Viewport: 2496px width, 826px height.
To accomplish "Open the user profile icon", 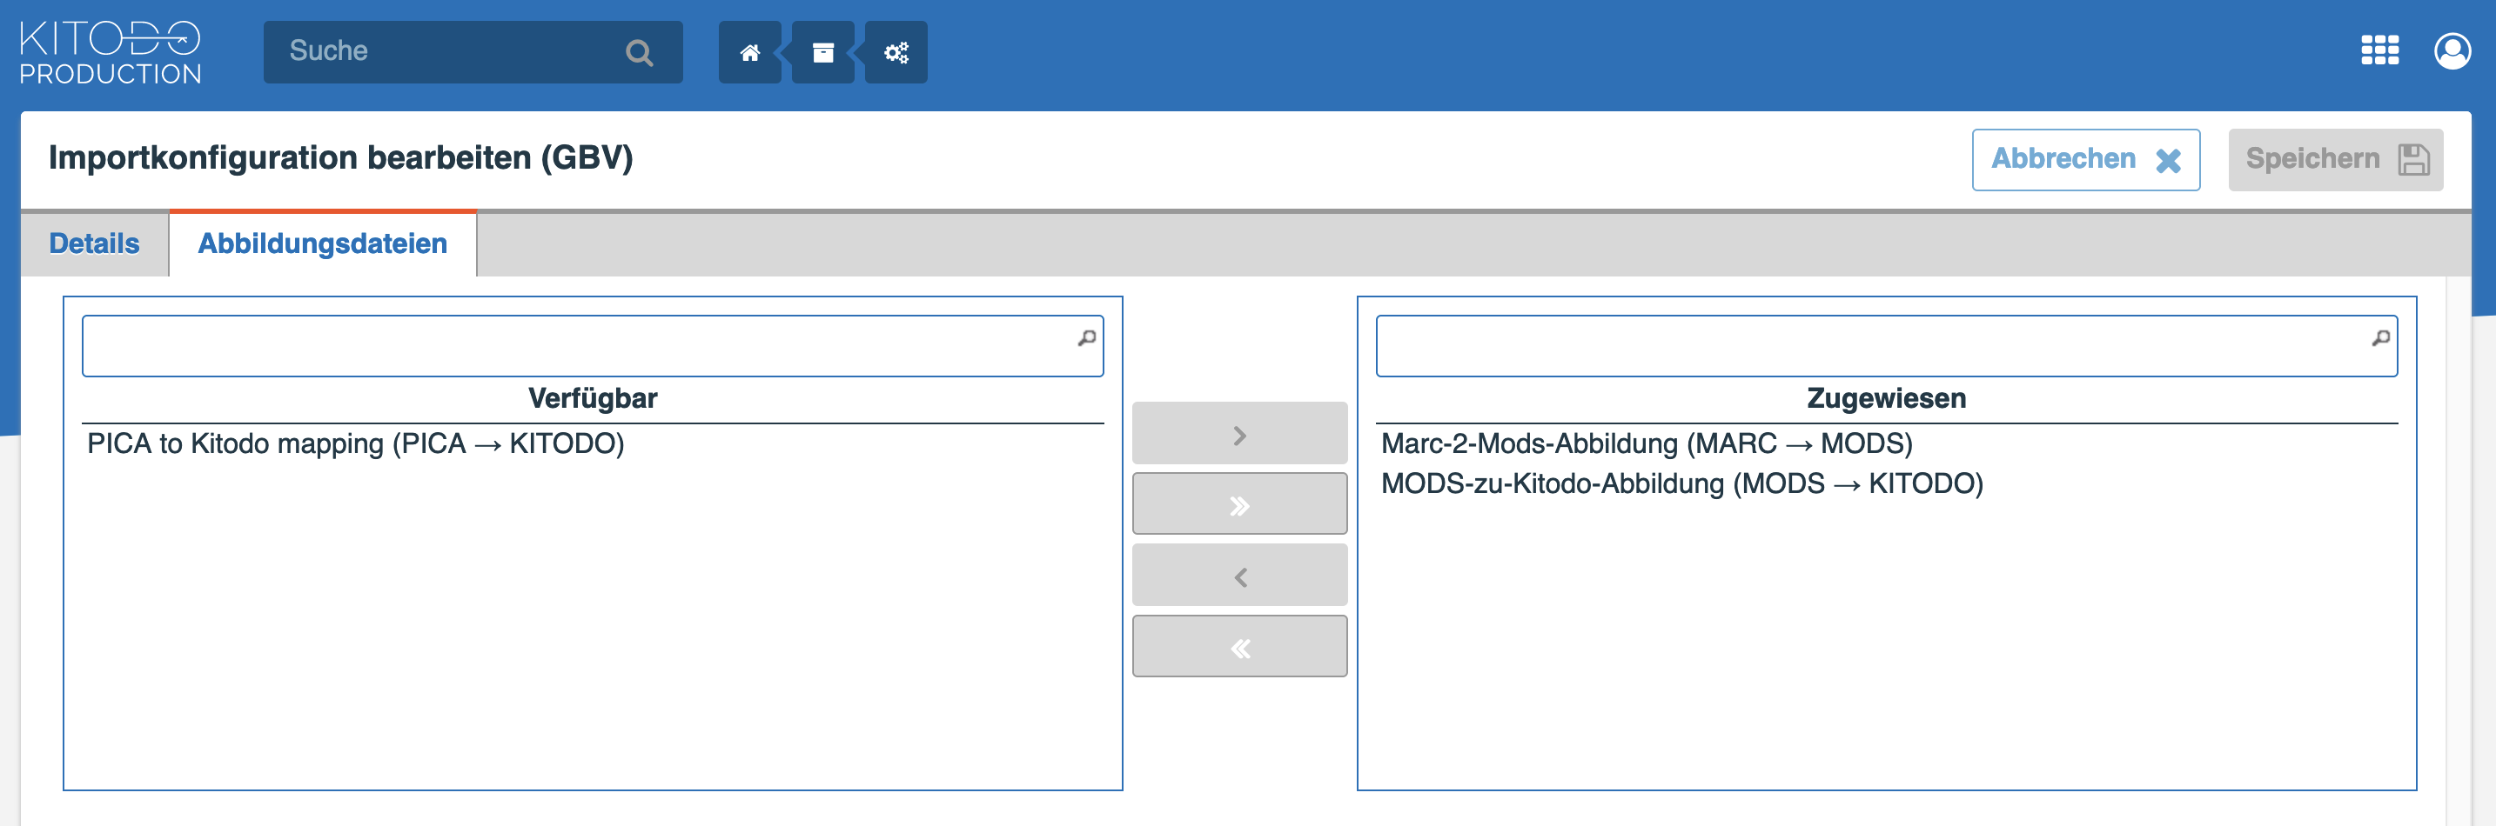I will [2452, 50].
